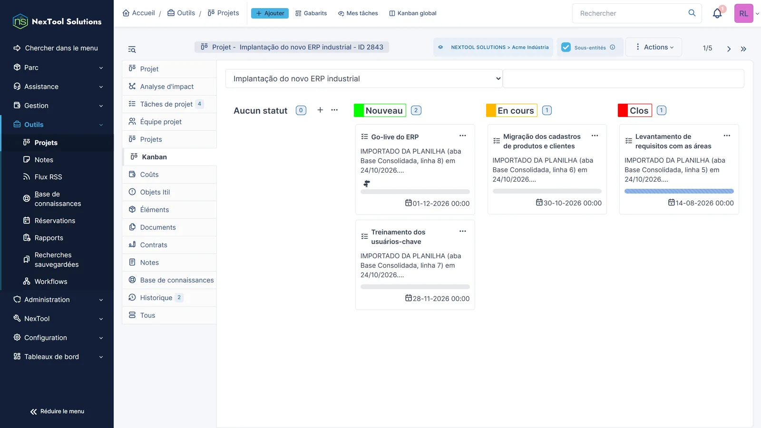
Task: Open the RL user avatar menu
Action: coord(743,13)
